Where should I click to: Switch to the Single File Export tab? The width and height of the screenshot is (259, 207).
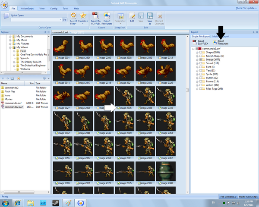click(x=201, y=36)
